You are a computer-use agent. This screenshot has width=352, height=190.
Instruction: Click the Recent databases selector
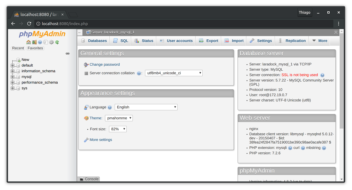18,48
